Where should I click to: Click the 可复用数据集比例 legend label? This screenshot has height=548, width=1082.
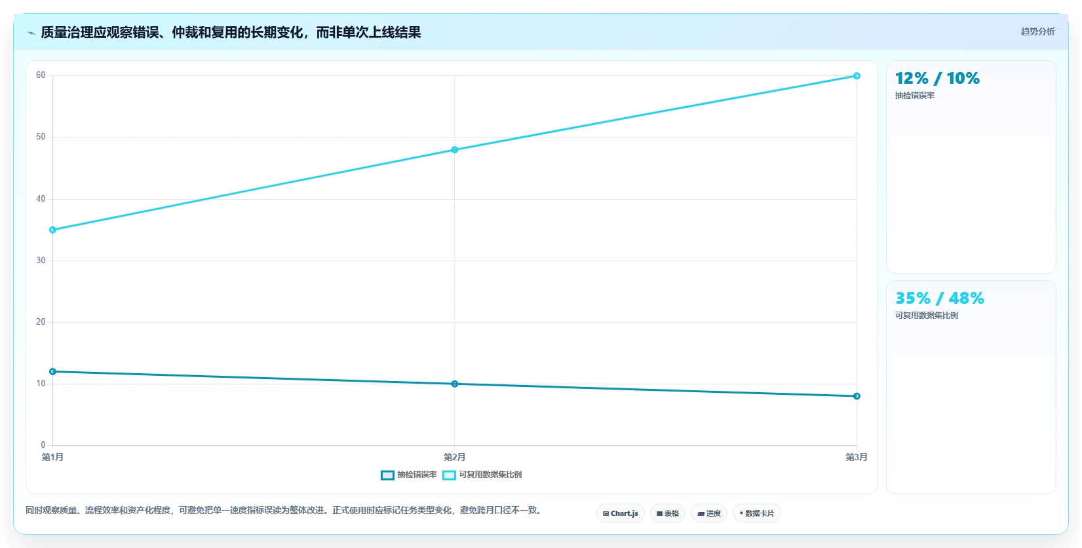[490, 475]
